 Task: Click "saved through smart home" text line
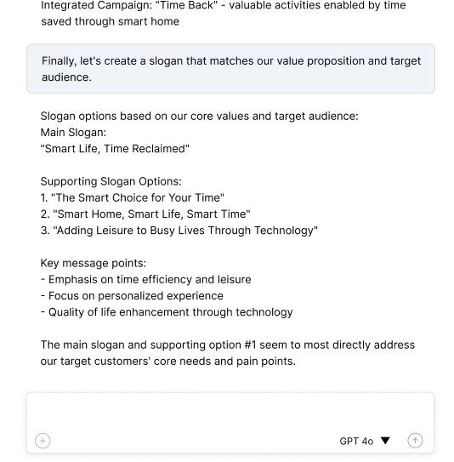[111, 21]
